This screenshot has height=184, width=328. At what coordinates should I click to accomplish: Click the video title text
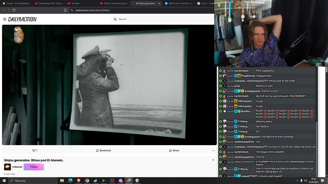click(34, 160)
